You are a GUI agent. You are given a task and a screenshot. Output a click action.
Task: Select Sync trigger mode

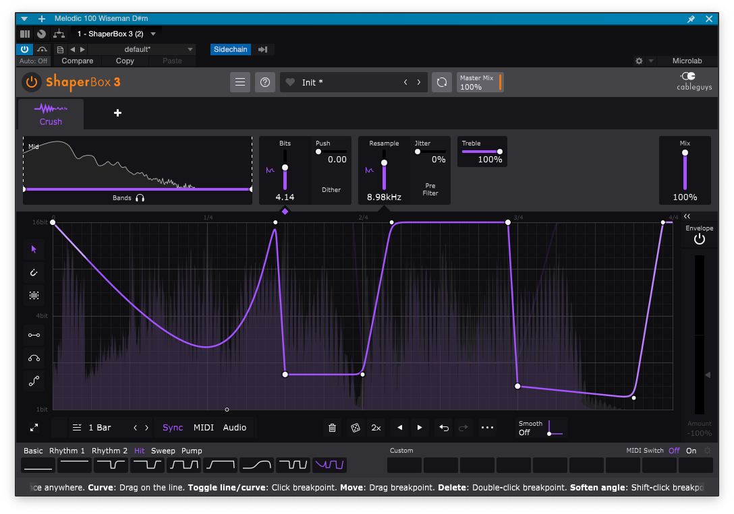pos(173,428)
